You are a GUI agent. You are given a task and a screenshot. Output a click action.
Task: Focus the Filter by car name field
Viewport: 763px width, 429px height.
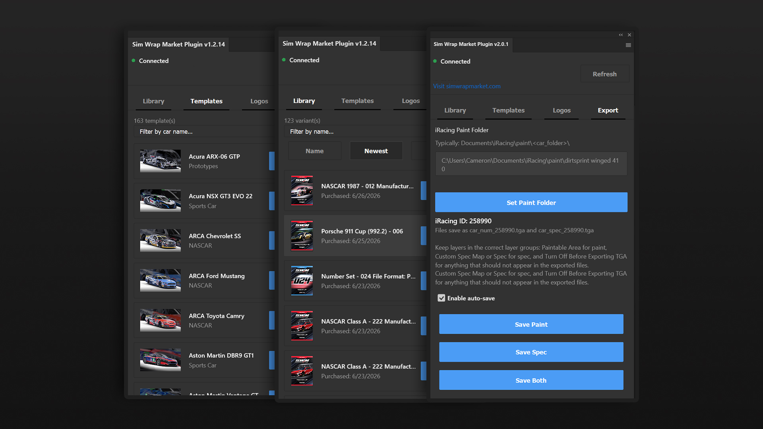click(204, 131)
